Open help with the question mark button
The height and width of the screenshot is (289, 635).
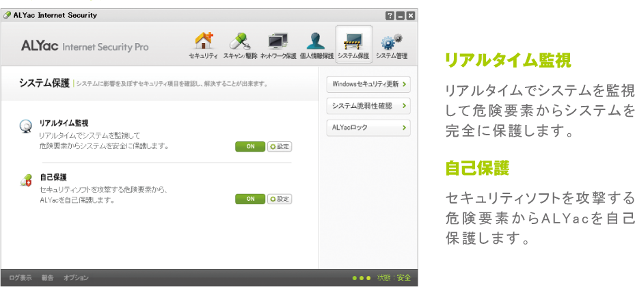(390, 16)
